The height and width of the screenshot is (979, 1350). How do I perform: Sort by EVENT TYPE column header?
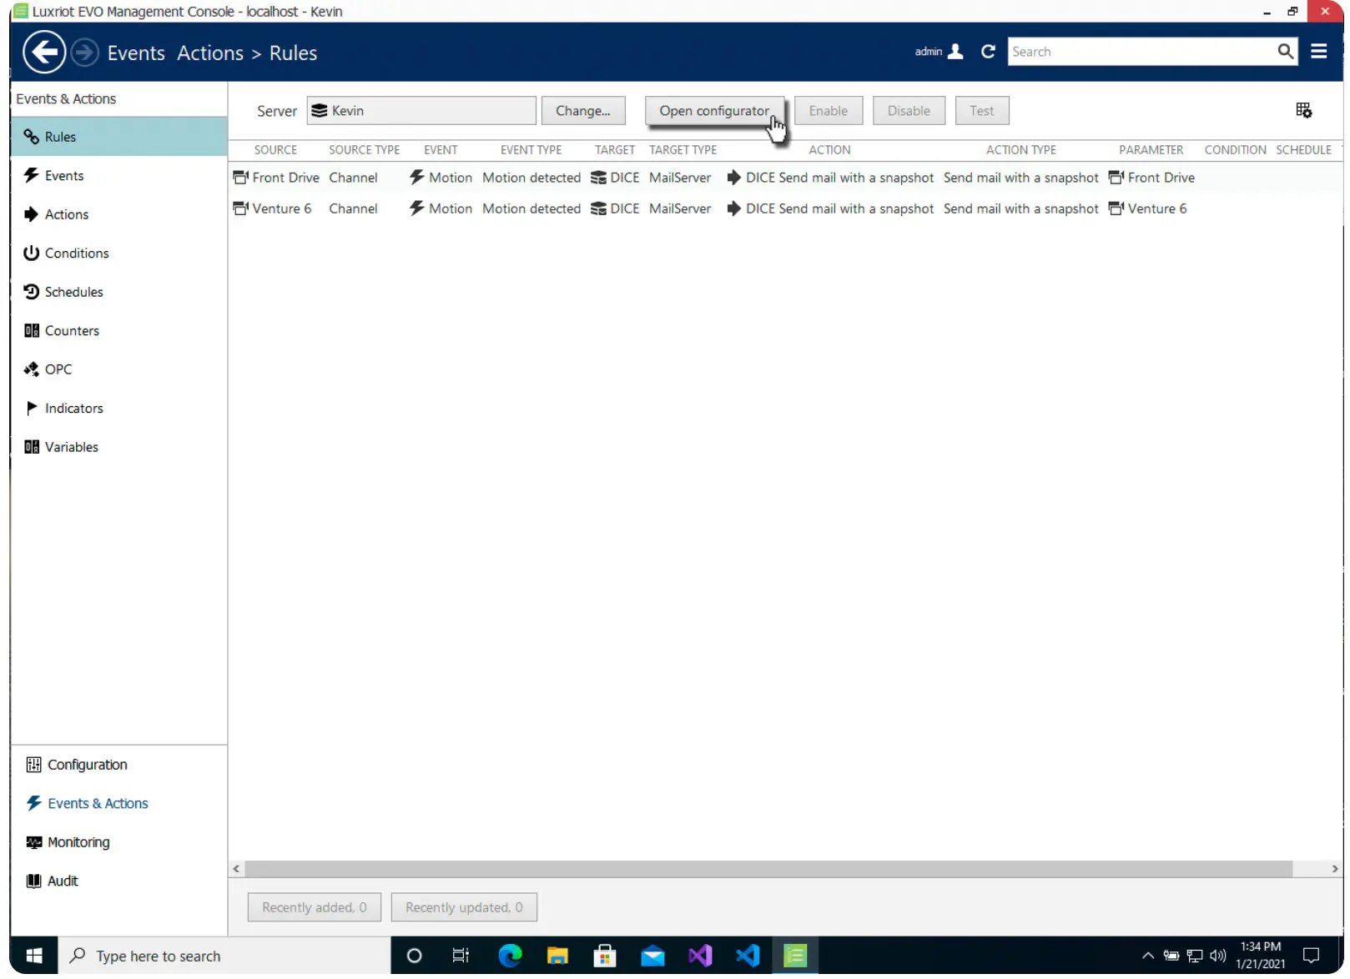tap(531, 150)
